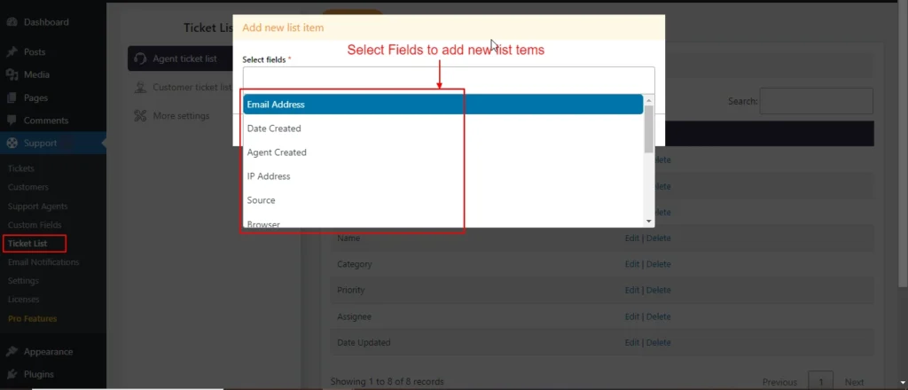Viewport: 908px width, 390px height.
Task: Click the Select fields input box
Action: pyautogui.click(x=449, y=80)
